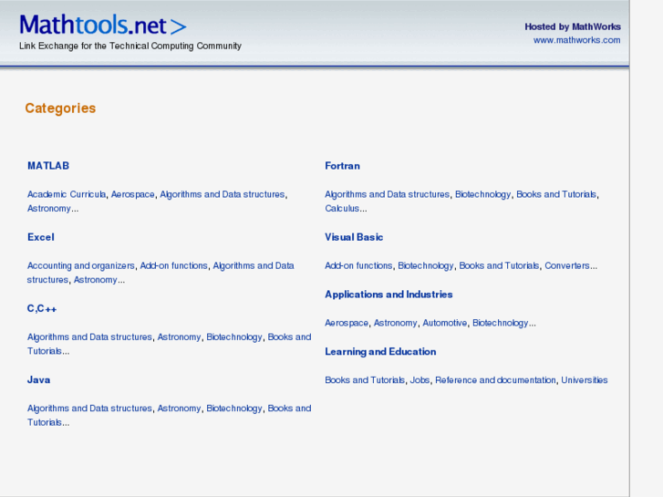Viewport: 663px width, 497px height.
Task: Open Books and Tutorials under C,C++
Action: coord(169,345)
